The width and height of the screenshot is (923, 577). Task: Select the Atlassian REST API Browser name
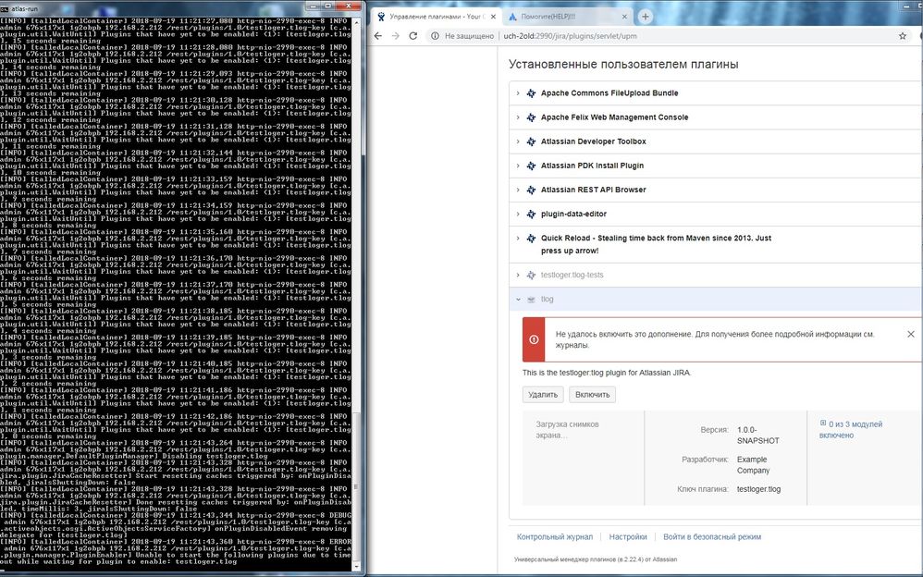point(594,190)
